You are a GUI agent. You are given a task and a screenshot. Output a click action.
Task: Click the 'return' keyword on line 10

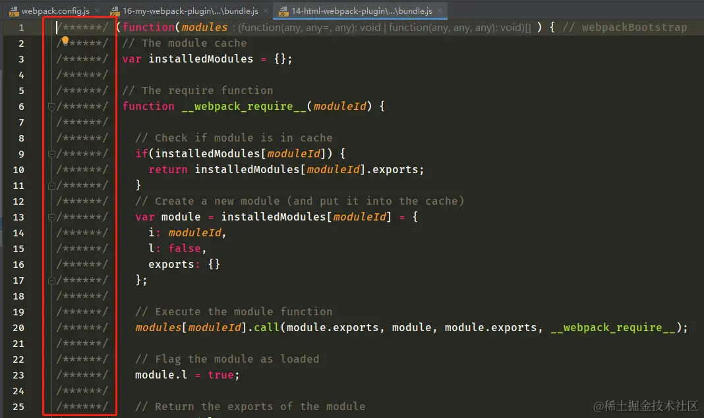(x=168, y=170)
